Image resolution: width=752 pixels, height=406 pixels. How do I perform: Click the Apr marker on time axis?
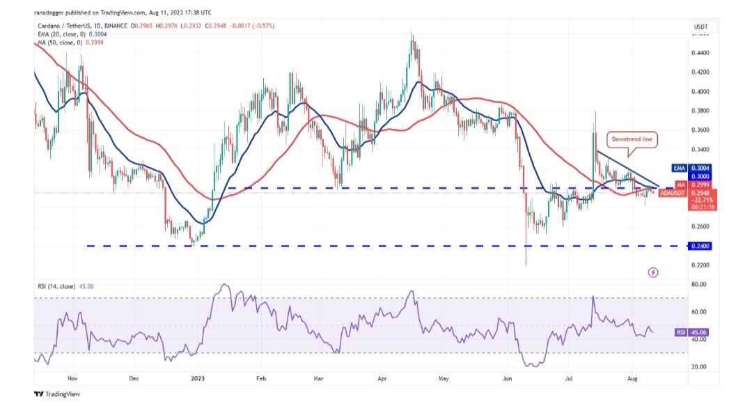(381, 381)
